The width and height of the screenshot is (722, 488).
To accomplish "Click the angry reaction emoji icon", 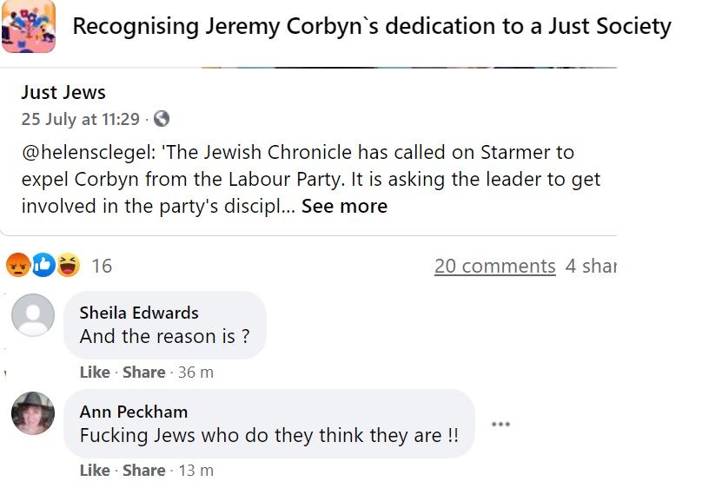I will 17,265.
